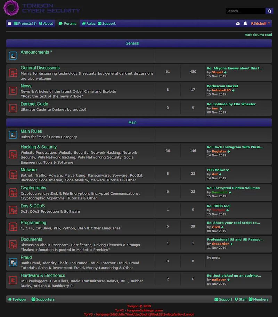Screen dimensions: 278x317
Task: Open Re: Encrypted Hidden Volumes post
Action: pyautogui.click(x=233, y=188)
